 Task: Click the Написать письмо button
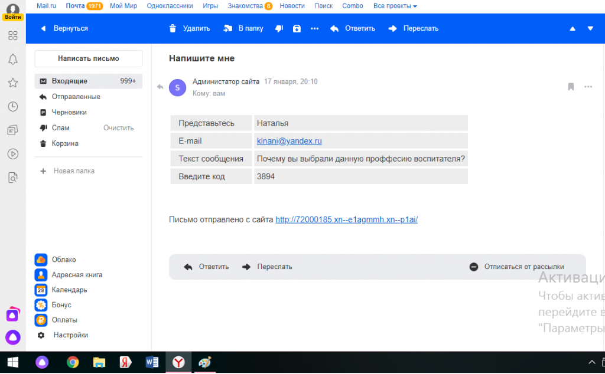pyautogui.click(x=88, y=58)
